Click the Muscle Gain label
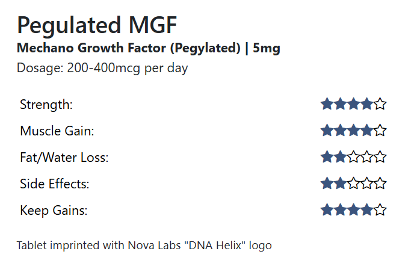The height and width of the screenshot is (269, 417). (x=57, y=131)
